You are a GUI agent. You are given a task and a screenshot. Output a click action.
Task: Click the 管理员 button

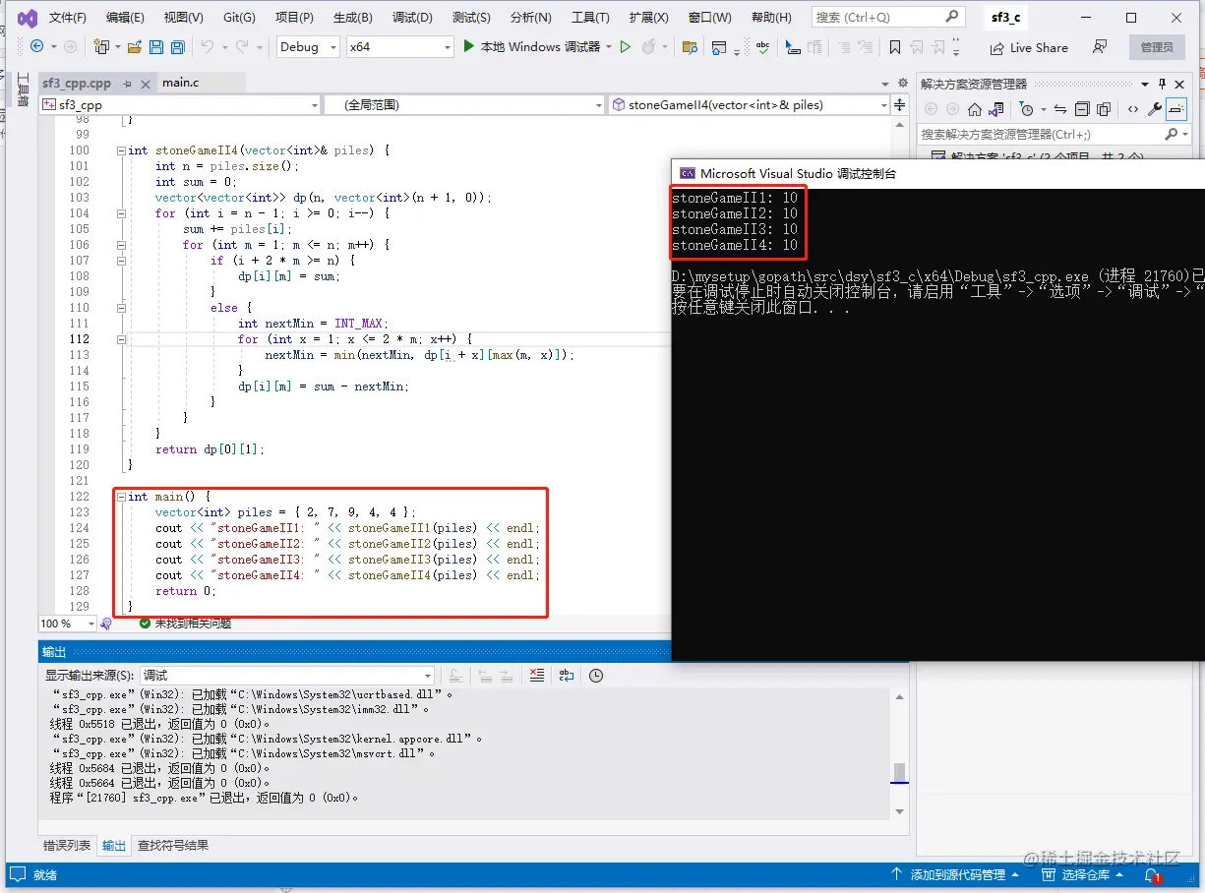(x=1157, y=47)
